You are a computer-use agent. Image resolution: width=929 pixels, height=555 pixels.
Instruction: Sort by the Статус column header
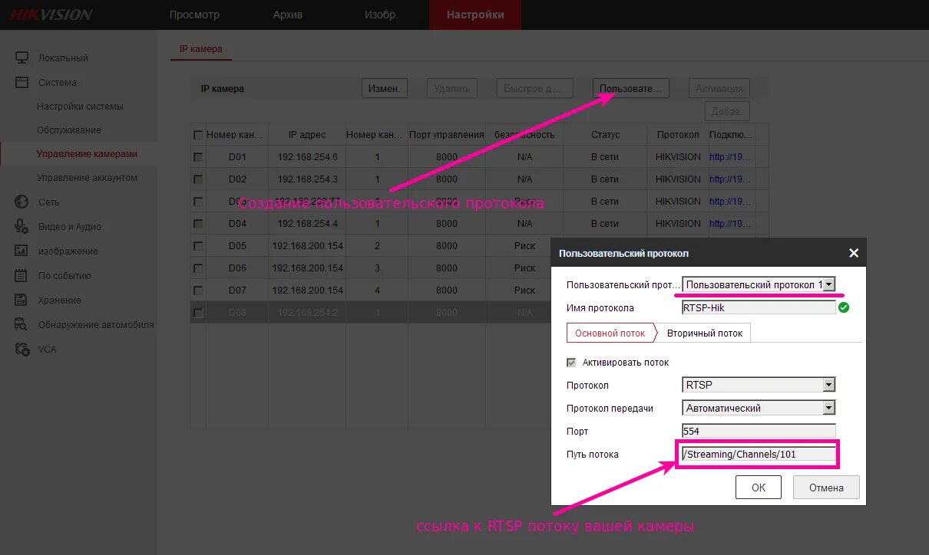point(605,135)
